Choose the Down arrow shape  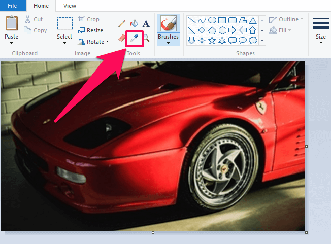click(191, 40)
